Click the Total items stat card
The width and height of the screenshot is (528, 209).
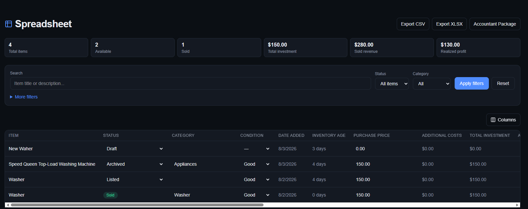tap(46, 48)
